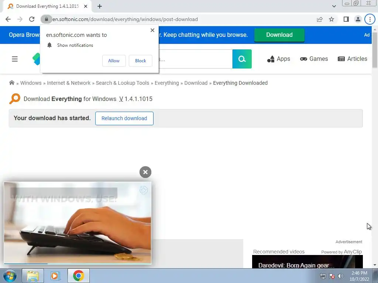Click the icon in video top-right corner

[x=144, y=190]
